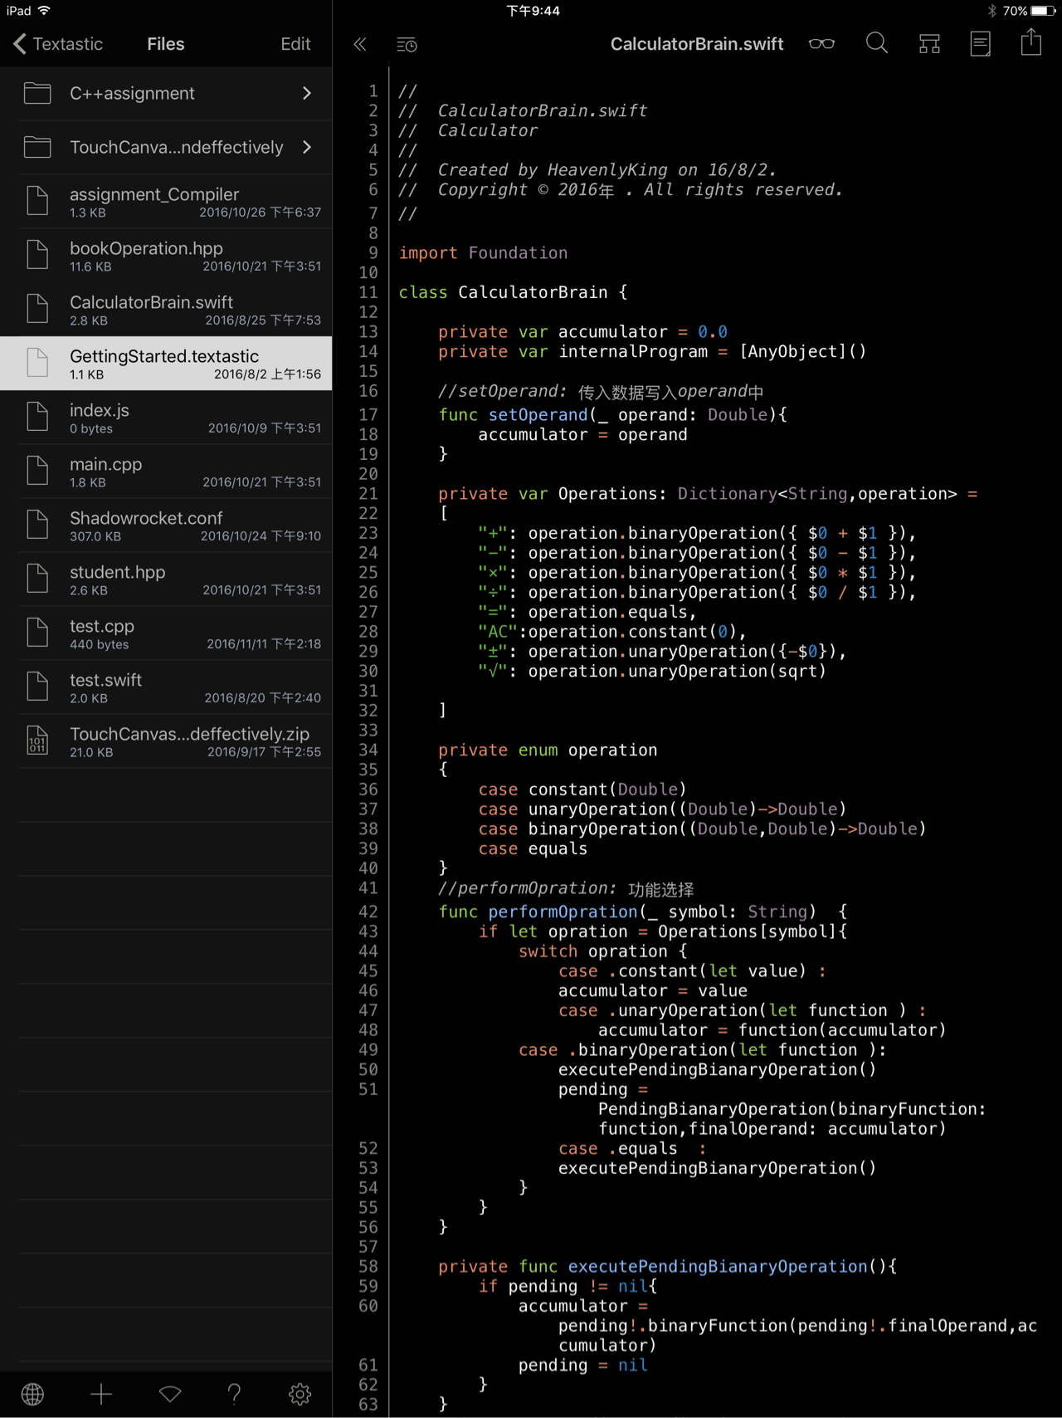Tap the CalculatorBrain.swift editor title
The image size is (1062, 1418).
point(697,44)
